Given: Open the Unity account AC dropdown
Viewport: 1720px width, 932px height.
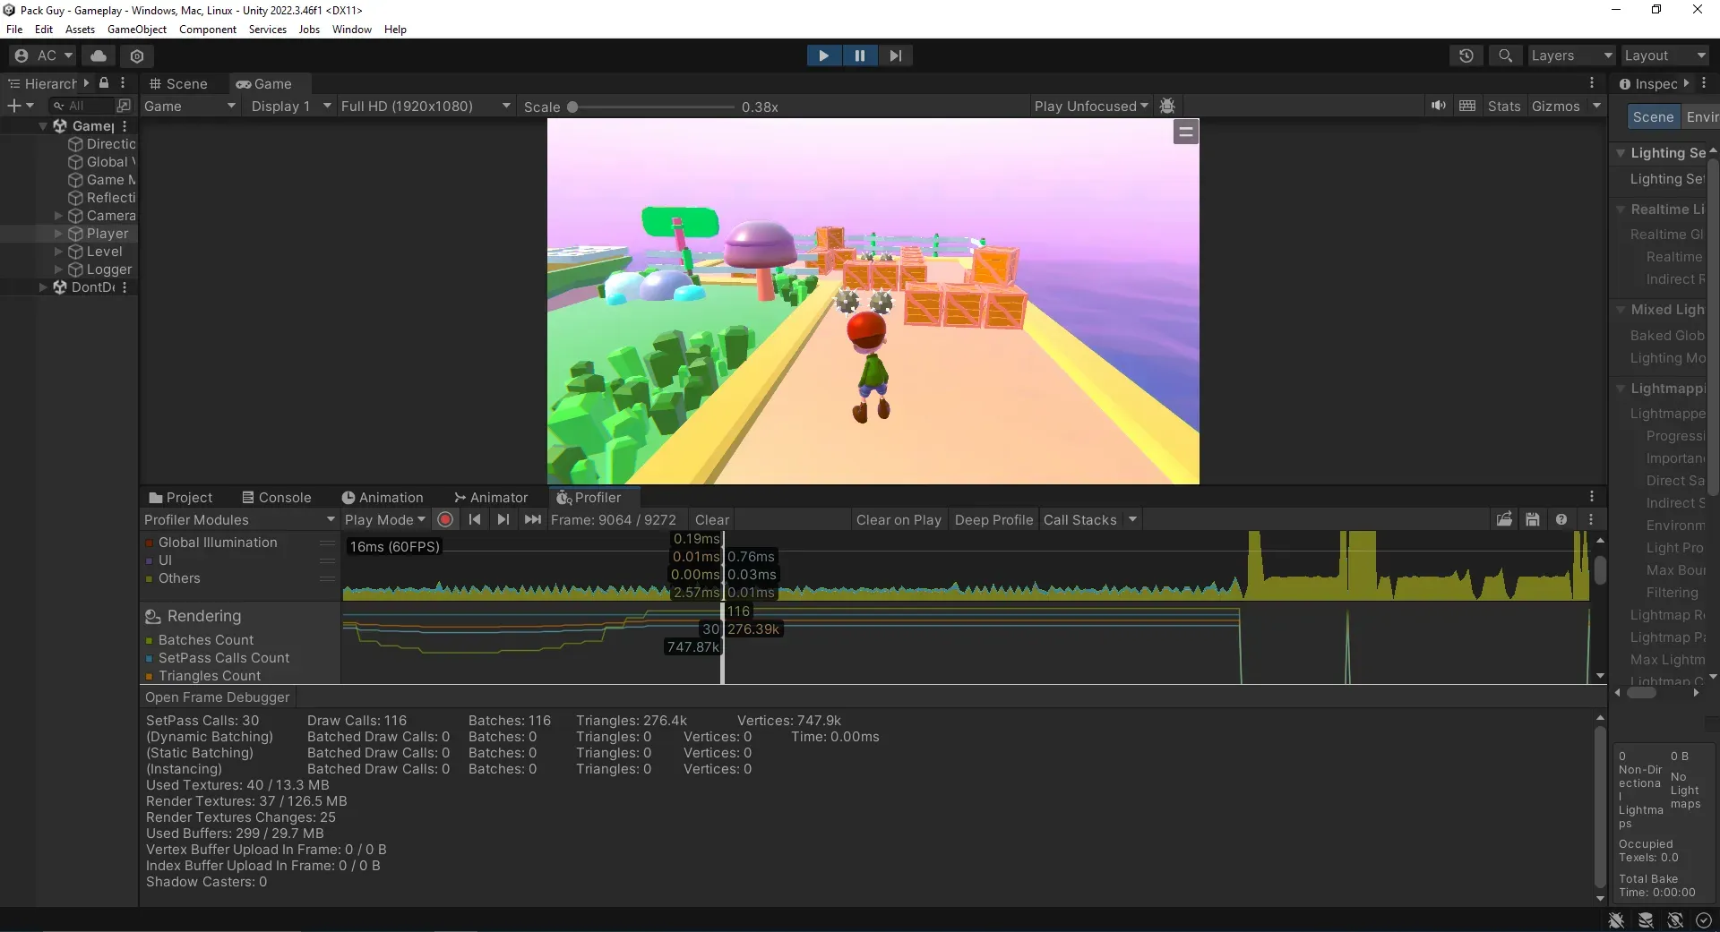Looking at the screenshot, I should (43, 56).
